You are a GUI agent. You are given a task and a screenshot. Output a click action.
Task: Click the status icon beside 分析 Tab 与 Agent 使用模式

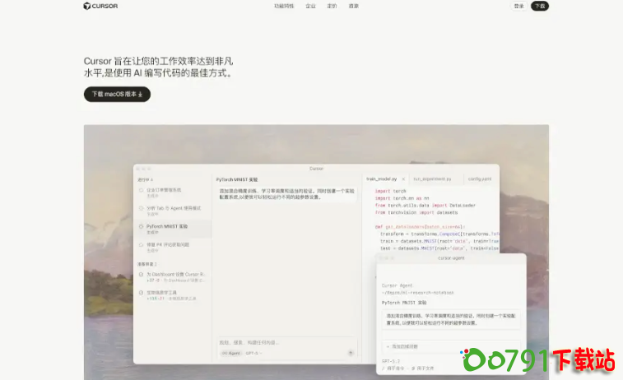click(x=142, y=208)
